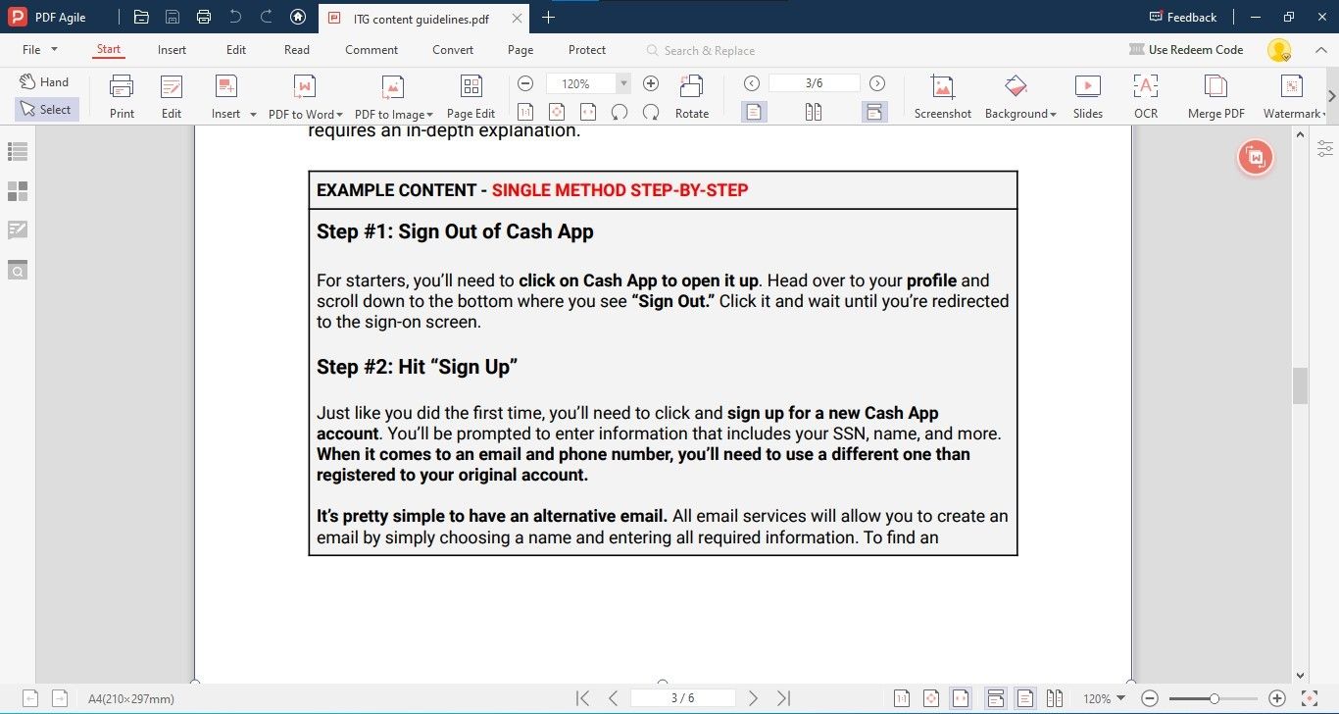Go to previous page in ribbon
The height and width of the screenshot is (714, 1339).
tap(752, 83)
